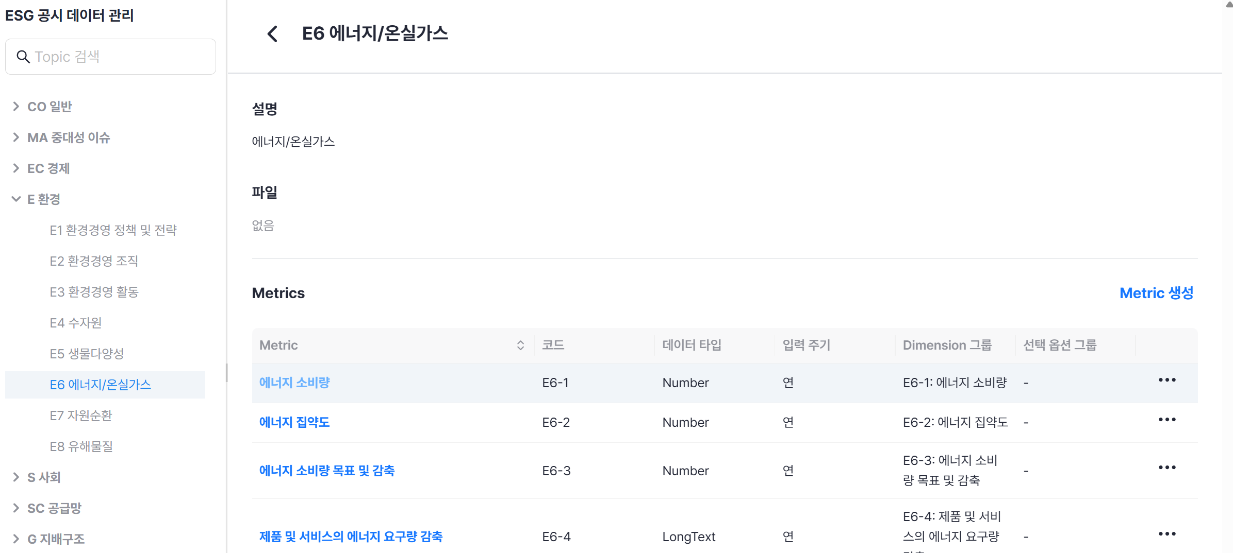1233x553 pixels.
Task: Open more options for 에너지 집약도 row
Action: 1166,420
